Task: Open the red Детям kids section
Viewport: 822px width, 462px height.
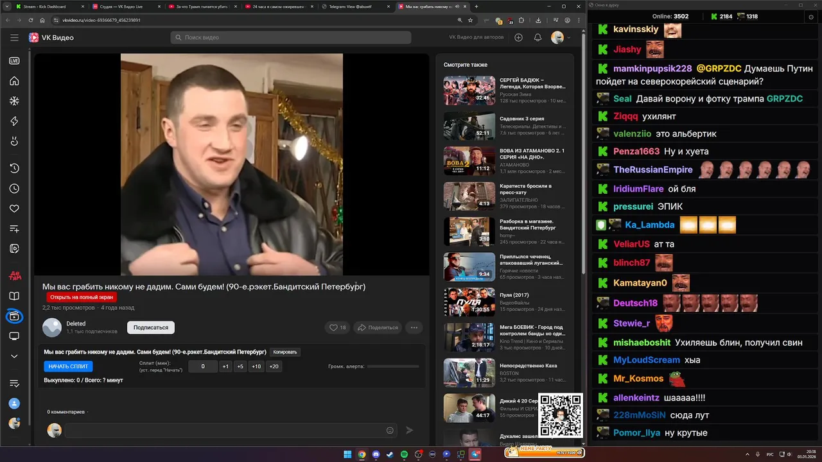Action: tap(14, 276)
